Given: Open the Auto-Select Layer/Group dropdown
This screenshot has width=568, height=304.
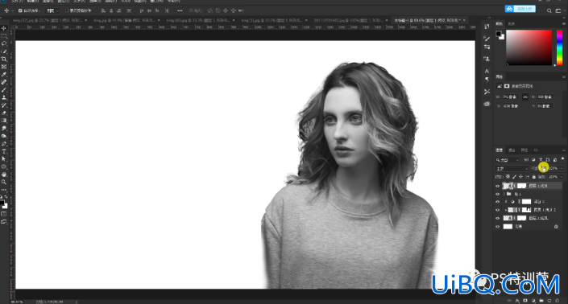Looking at the screenshot, I should point(53,10).
